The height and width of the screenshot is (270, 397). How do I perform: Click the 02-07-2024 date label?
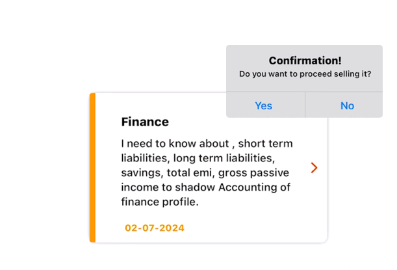click(155, 228)
